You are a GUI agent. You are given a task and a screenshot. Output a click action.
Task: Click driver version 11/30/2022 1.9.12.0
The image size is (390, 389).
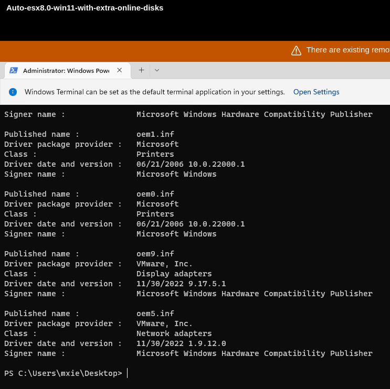181,343
